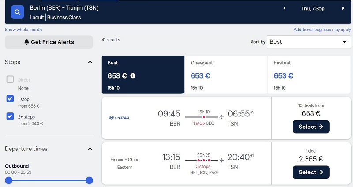Collapse the Stops filter section
353x187 pixels.
[x=90, y=62]
